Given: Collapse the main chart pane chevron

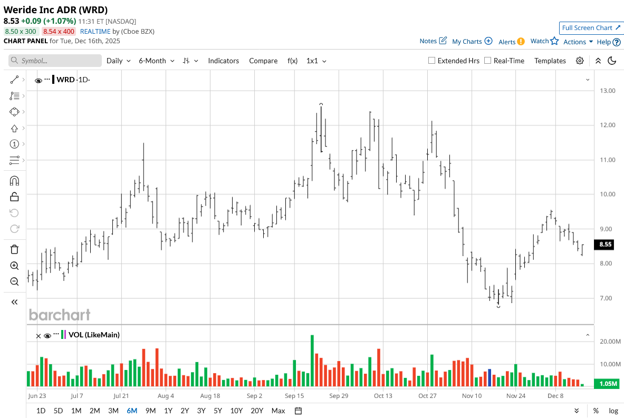Looking at the screenshot, I should pyautogui.click(x=588, y=80).
